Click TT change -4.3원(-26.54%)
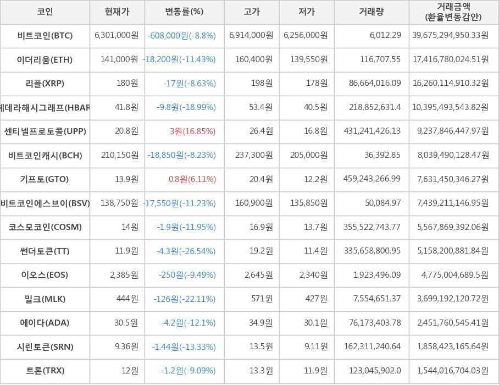The width and height of the screenshot is (499, 385). tap(186, 251)
